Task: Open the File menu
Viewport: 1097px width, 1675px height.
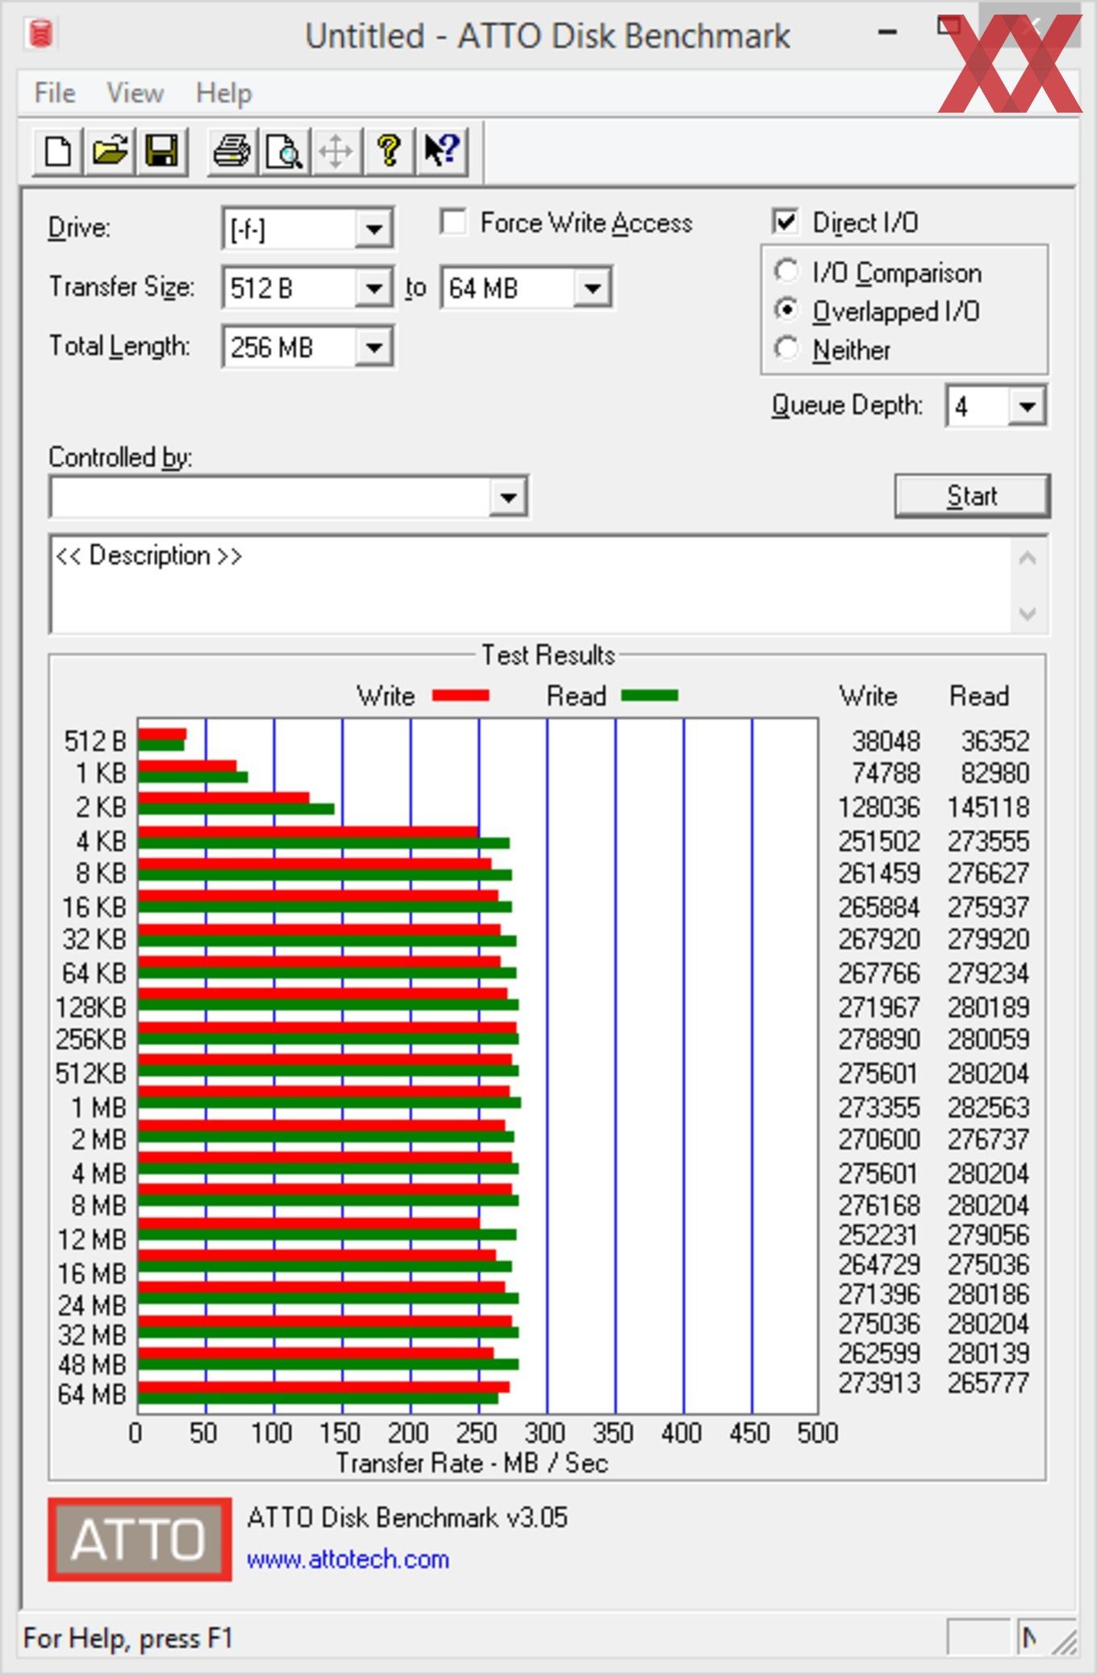Action: click(55, 93)
